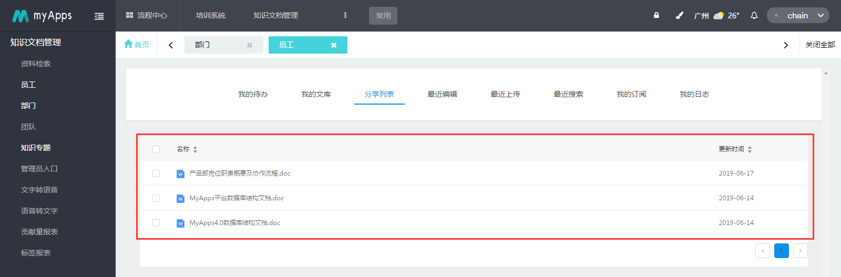Viewport: 841px width, 277px height.
Task: Go to next page in pagination
Action: pyautogui.click(x=801, y=251)
